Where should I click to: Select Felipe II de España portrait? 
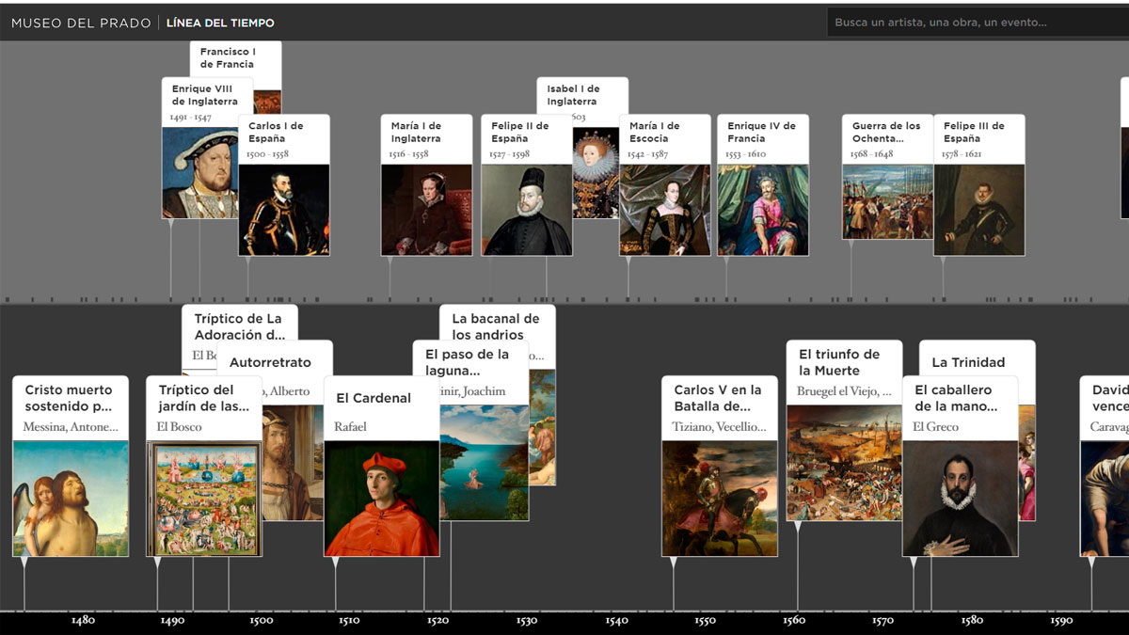point(526,209)
